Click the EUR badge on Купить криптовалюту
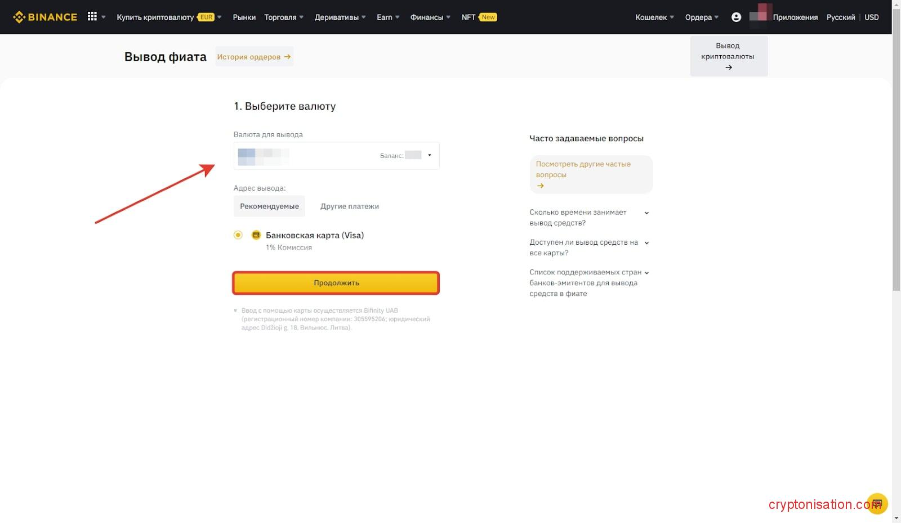Image resolution: width=901 pixels, height=523 pixels. (206, 17)
